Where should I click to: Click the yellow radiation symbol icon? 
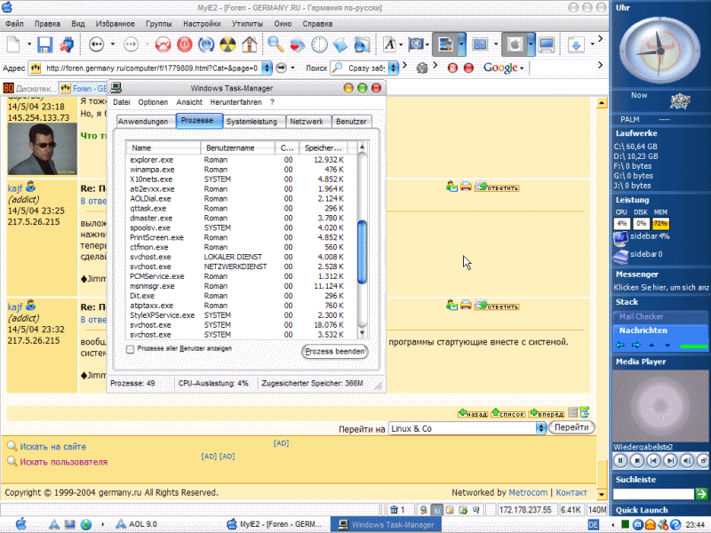[228, 44]
